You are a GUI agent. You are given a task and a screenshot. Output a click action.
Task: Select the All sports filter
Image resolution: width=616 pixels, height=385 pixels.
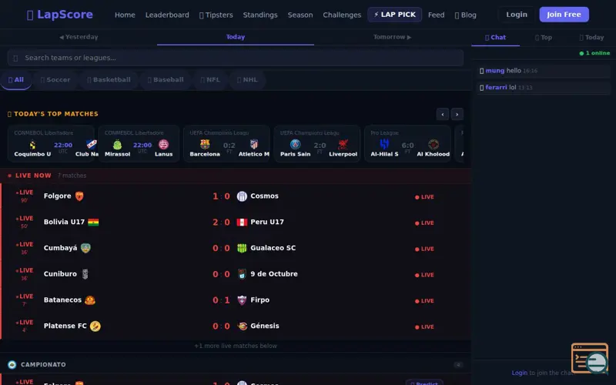tap(15, 80)
